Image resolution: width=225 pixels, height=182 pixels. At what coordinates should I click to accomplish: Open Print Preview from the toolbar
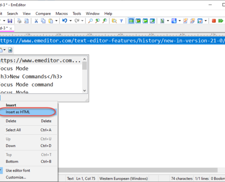(26, 20)
